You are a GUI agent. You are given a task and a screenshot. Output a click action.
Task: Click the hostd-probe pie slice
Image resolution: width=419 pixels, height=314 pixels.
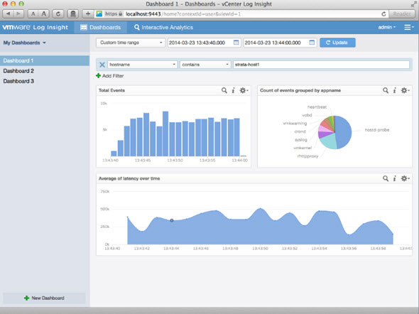pos(344,131)
